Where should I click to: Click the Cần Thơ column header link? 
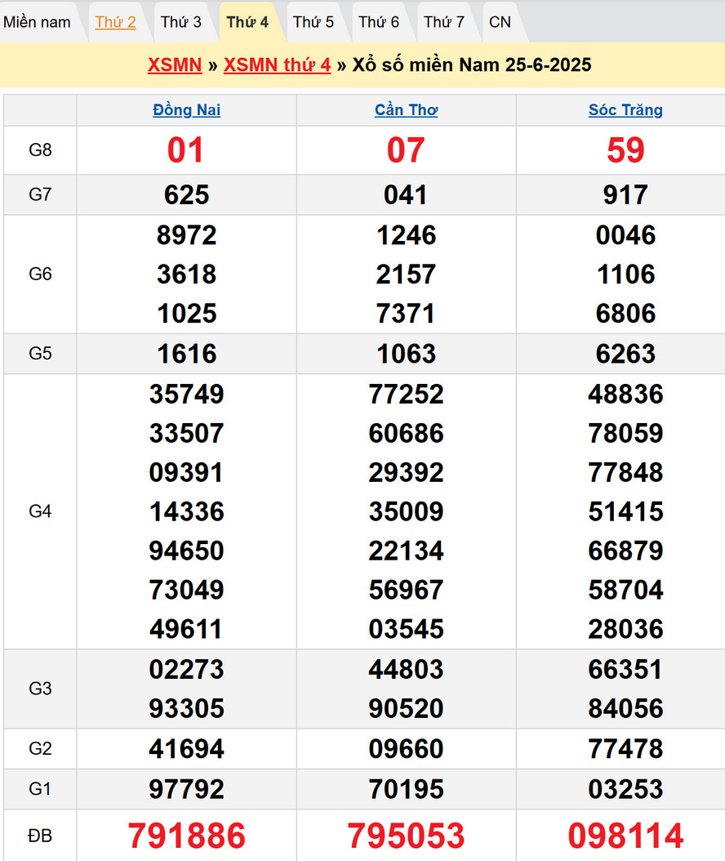pos(406,110)
